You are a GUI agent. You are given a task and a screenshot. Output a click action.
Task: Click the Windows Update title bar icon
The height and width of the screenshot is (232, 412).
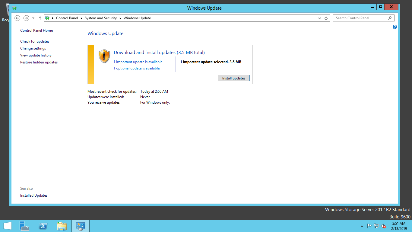coord(14,8)
